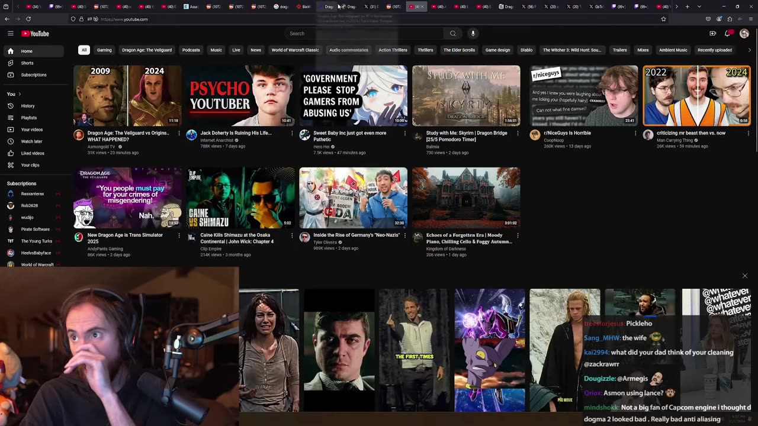Open the Skyrim Dragon Bridge study video thumbnail

coord(466,95)
